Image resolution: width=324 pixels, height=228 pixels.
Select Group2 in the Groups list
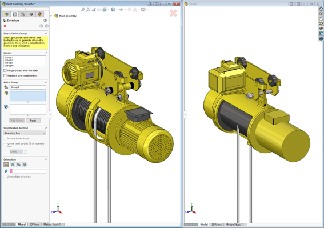(x=9, y=60)
